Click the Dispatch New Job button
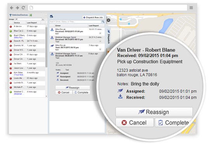The width and height of the screenshot is (210, 146). click(x=93, y=18)
